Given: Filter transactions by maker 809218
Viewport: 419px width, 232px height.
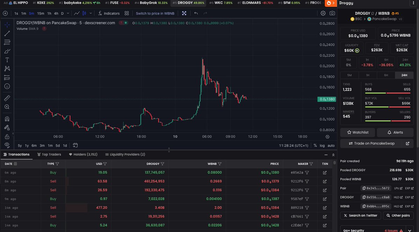Looking at the screenshot, I should pyautogui.click(x=307, y=208).
